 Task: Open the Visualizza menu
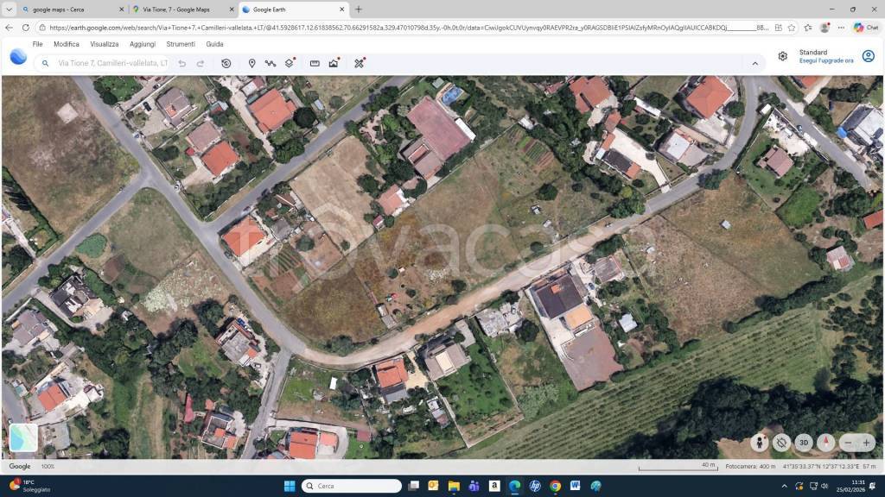pyautogui.click(x=104, y=44)
